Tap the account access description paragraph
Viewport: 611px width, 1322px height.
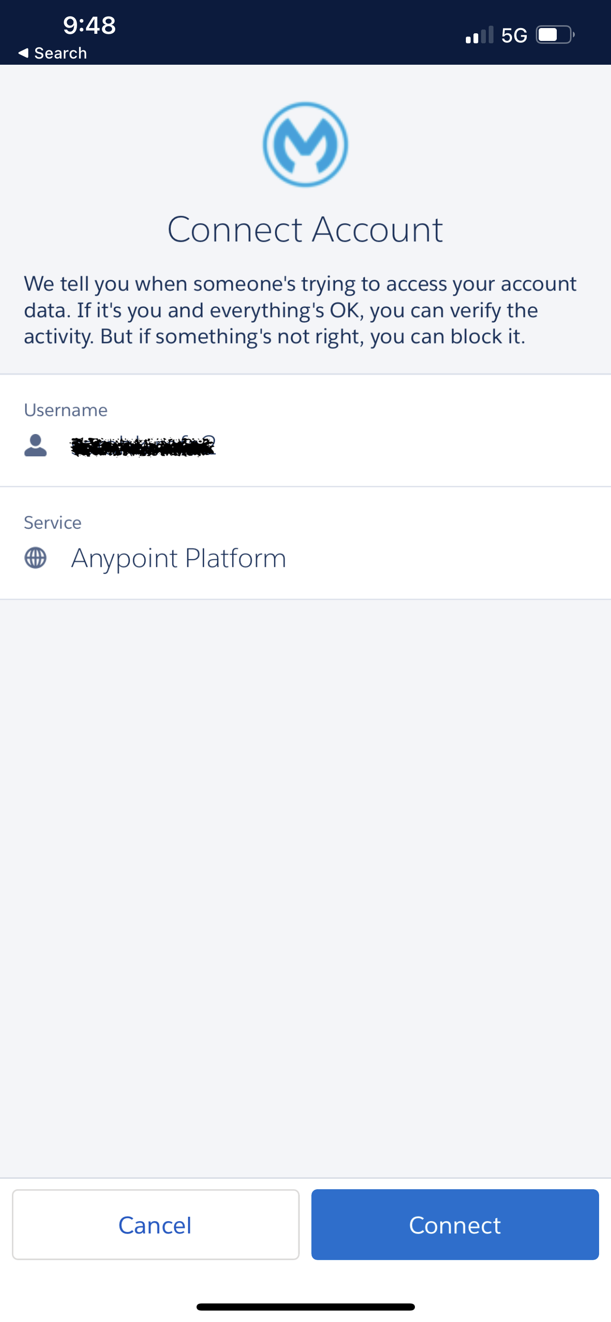pos(300,310)
